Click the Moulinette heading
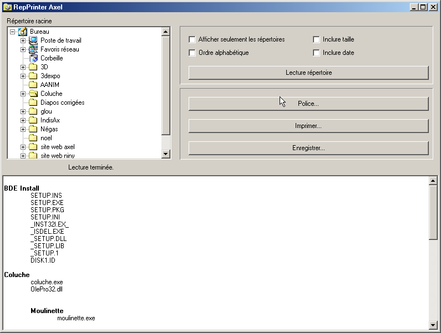This screenshot has height=333, width=441. (x=47, y=311)
